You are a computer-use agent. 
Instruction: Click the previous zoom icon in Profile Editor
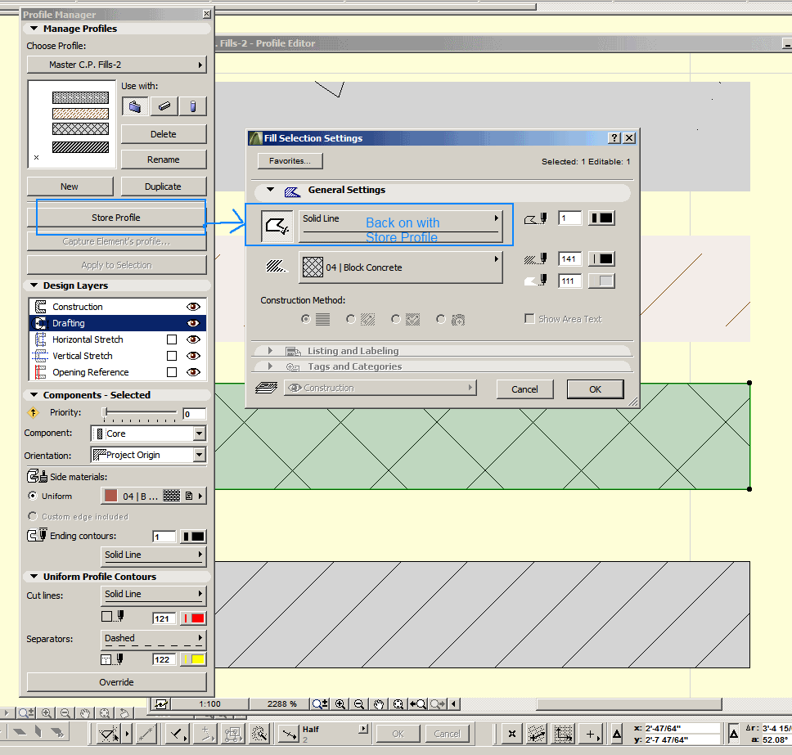(x=418, y=704)
